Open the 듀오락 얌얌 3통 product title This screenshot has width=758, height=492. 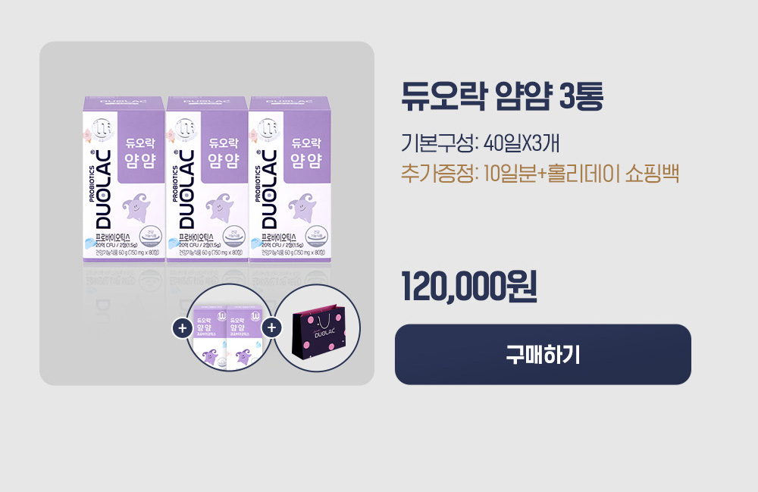(x=503, y=96)
